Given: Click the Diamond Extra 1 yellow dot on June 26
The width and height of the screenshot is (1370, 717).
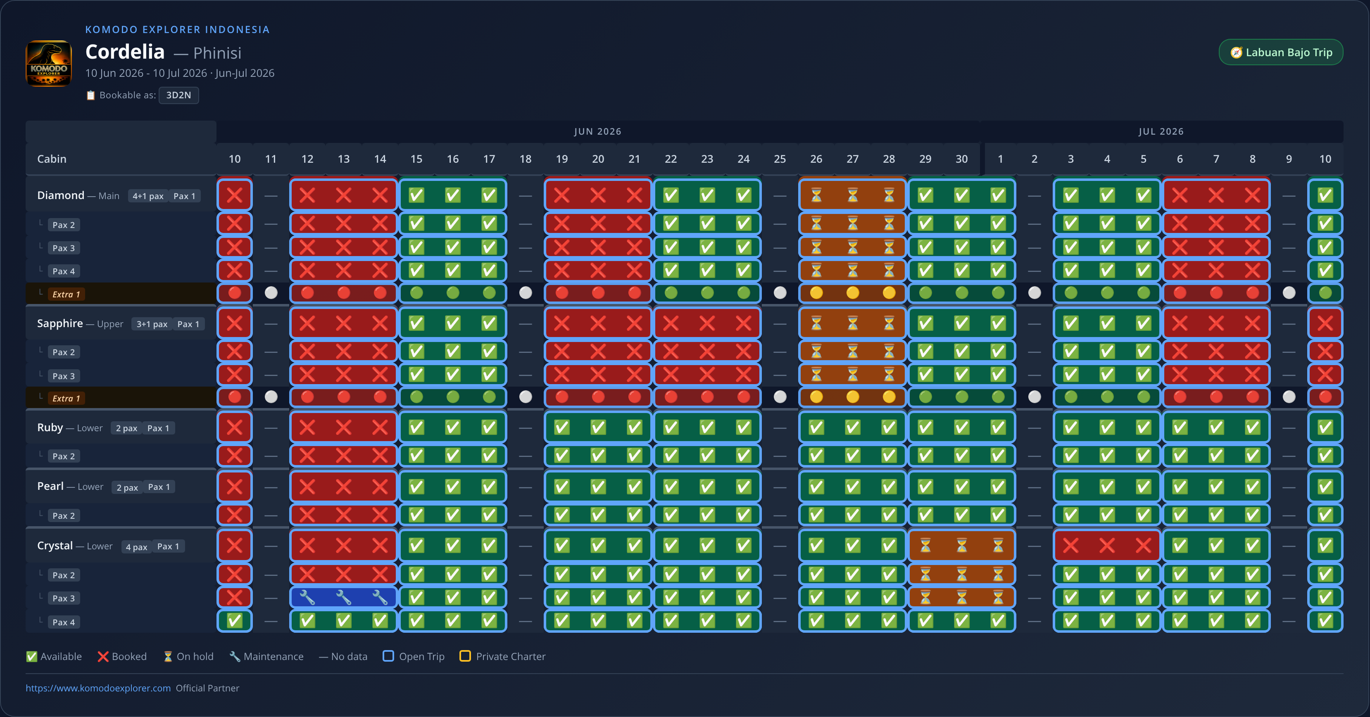Looking at the screenshot, I should click(x=816, y=293).
